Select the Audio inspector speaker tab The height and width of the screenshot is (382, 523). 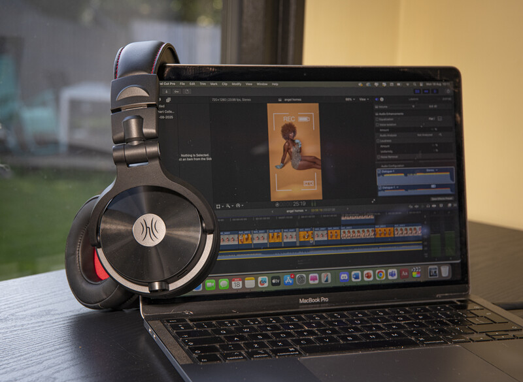377,99
